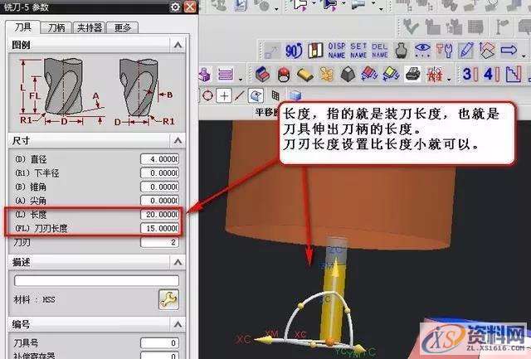
Task: Click the SET NAME toolbar icon
Action: (358, 50)
